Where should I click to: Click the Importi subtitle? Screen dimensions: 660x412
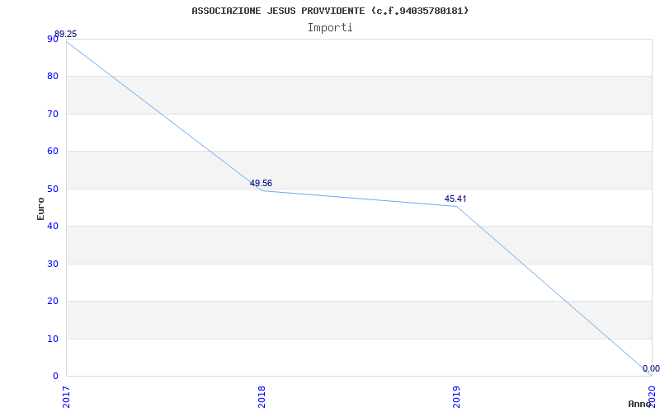click(330, 27)
